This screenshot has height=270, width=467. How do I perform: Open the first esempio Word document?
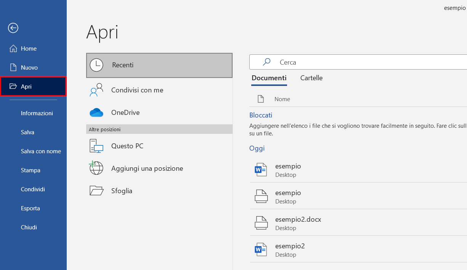(x=358, y=170)
